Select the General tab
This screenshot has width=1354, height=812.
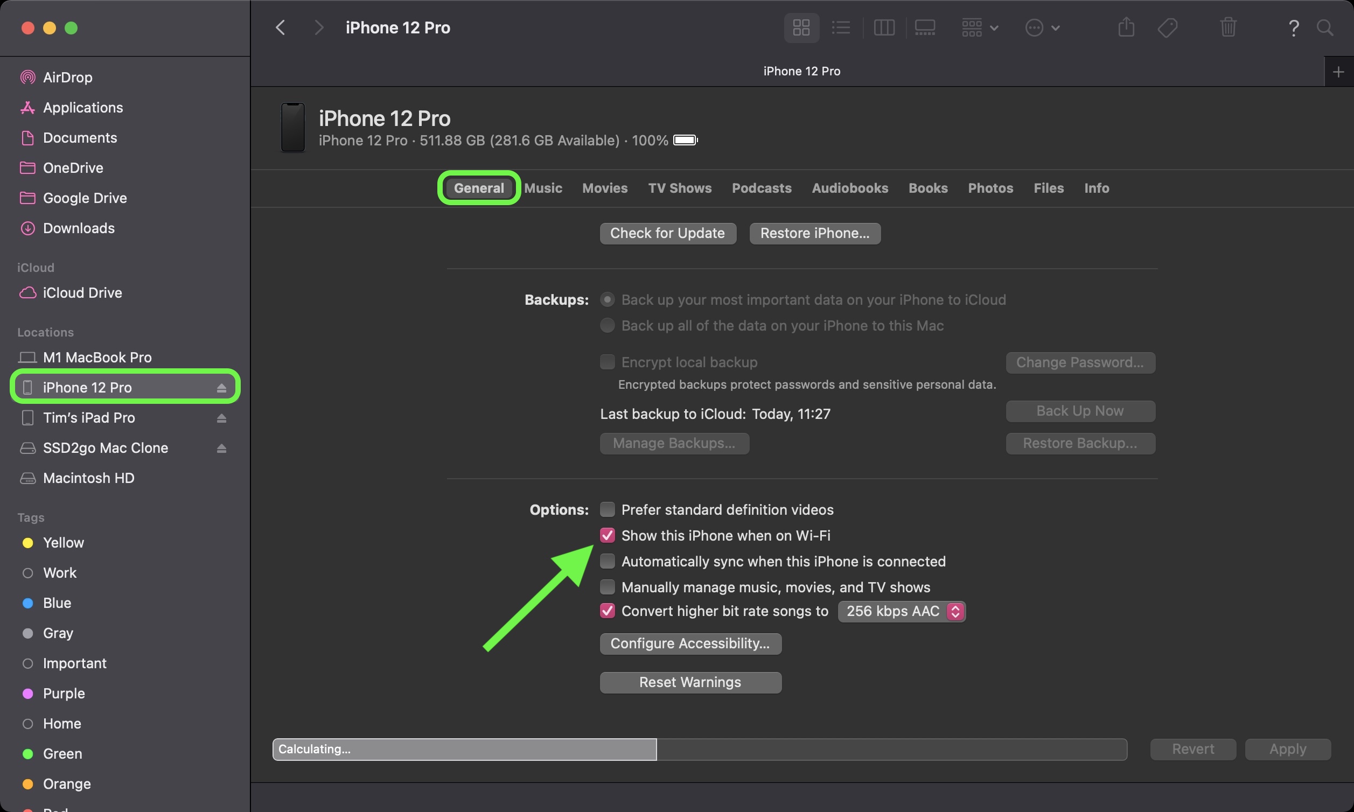(479, 187)
